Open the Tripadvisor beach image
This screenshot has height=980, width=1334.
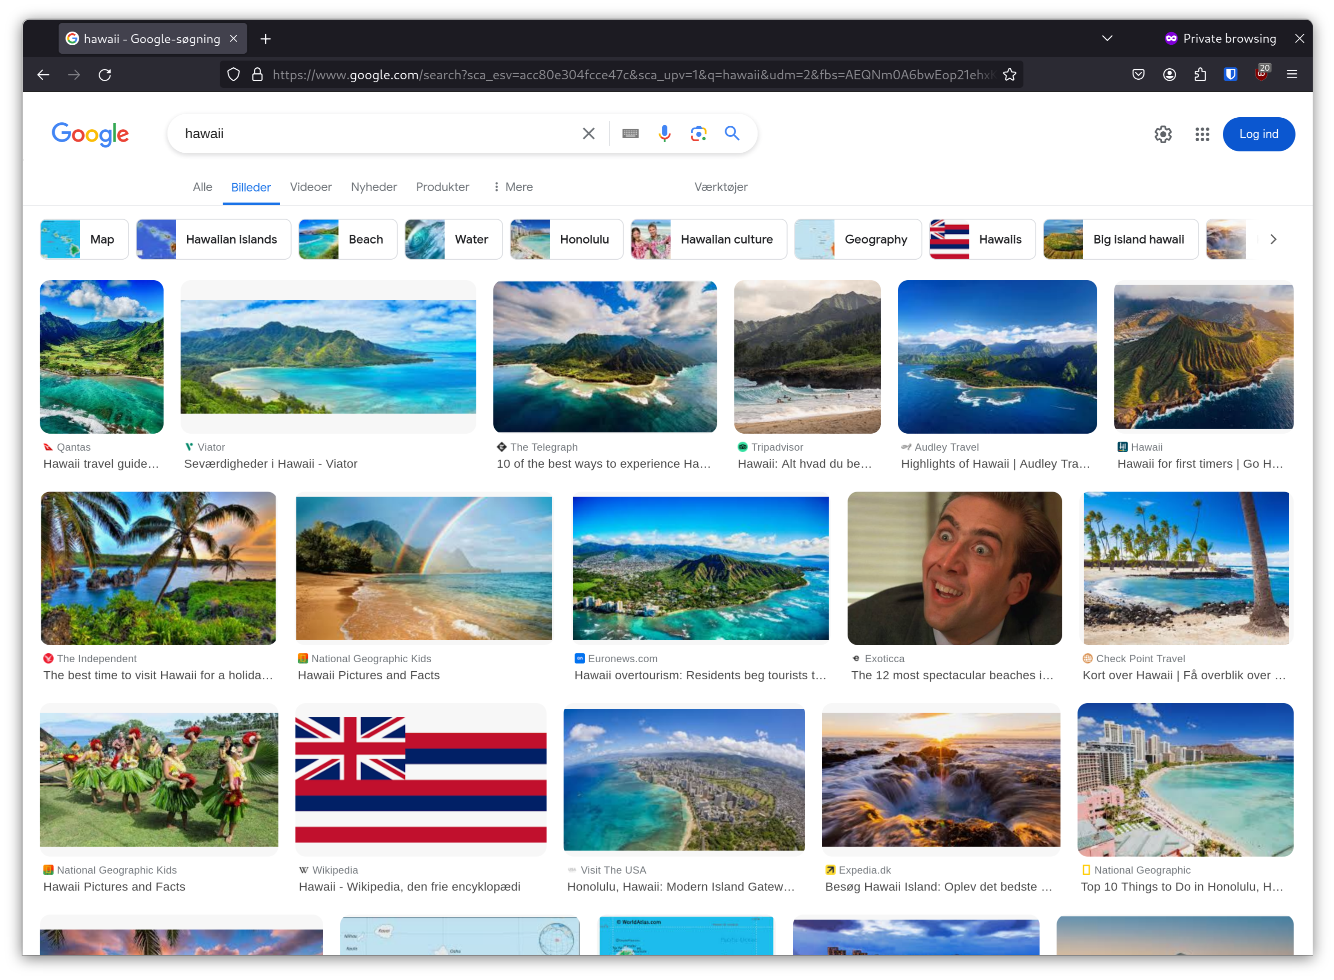tap(807, 357)
